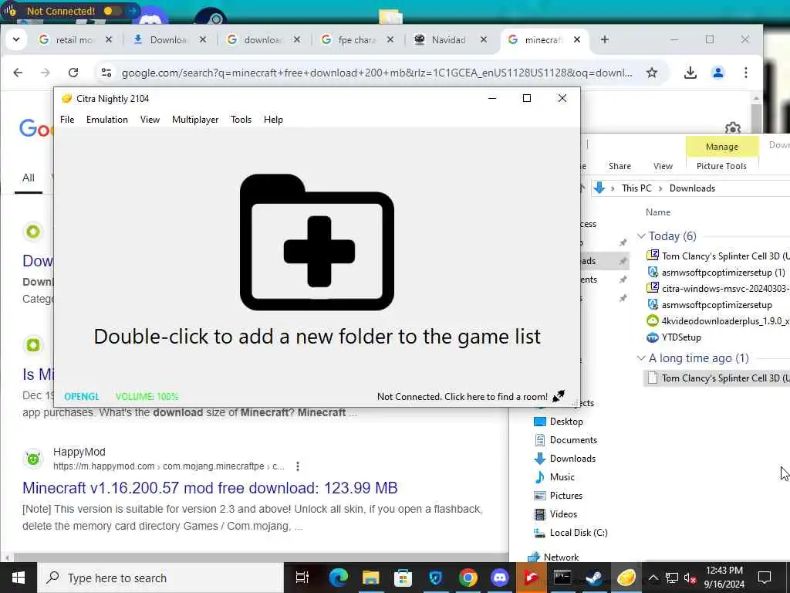Viewport: 790px width, 593px height.
Task: Open the View tab in File Explorer
Action: pos(663,166)
